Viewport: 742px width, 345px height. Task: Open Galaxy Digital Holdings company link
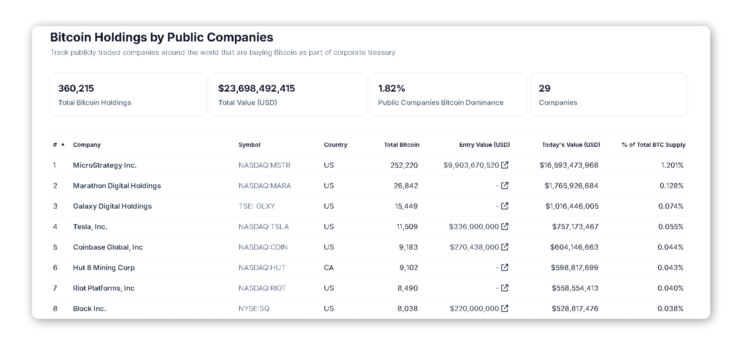112,206
